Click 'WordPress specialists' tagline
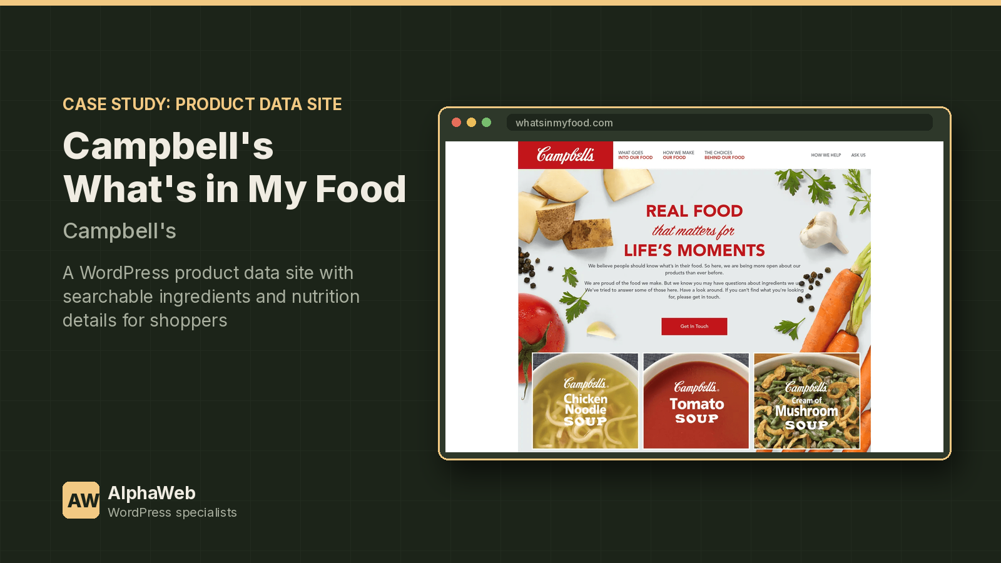The width and height of the screenshot is (1001, 563). (172, 512)
